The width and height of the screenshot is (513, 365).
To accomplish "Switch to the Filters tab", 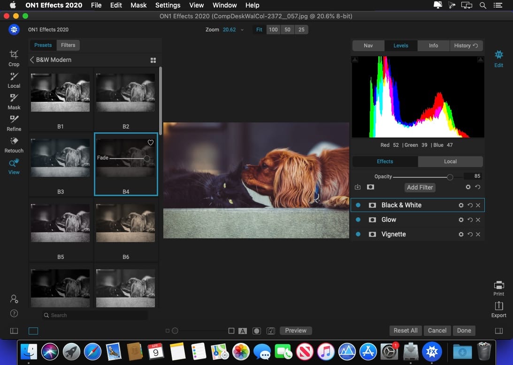I will click(x=68, y=45).
